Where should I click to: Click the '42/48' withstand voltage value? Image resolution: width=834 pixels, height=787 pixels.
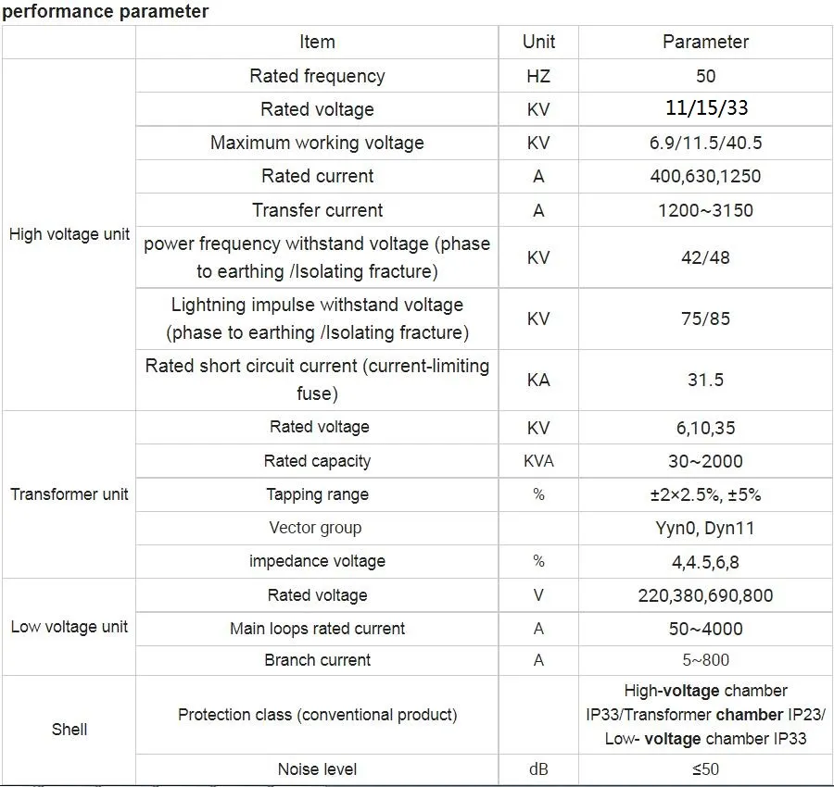[705, 257]
